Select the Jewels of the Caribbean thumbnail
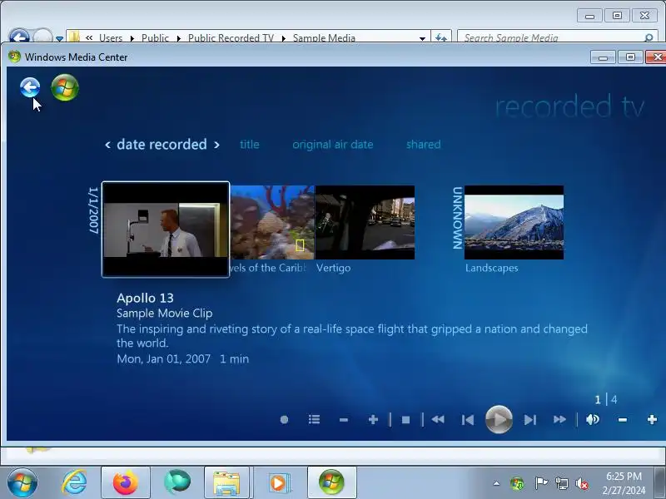Viewport: 666px width, 499px height. pyautogui.click(x=272, y=222)
